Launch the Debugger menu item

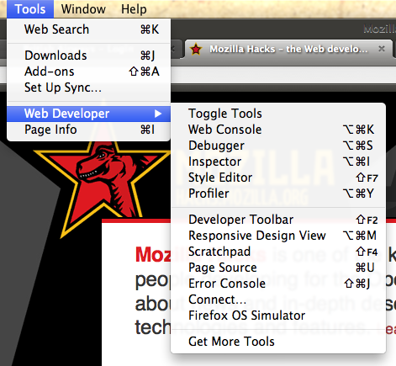pyautogui.click(x=278, y=146)
